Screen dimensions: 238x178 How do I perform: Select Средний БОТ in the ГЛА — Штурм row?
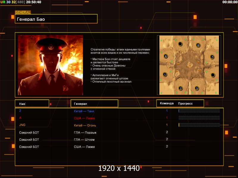[x=29, y=139]
